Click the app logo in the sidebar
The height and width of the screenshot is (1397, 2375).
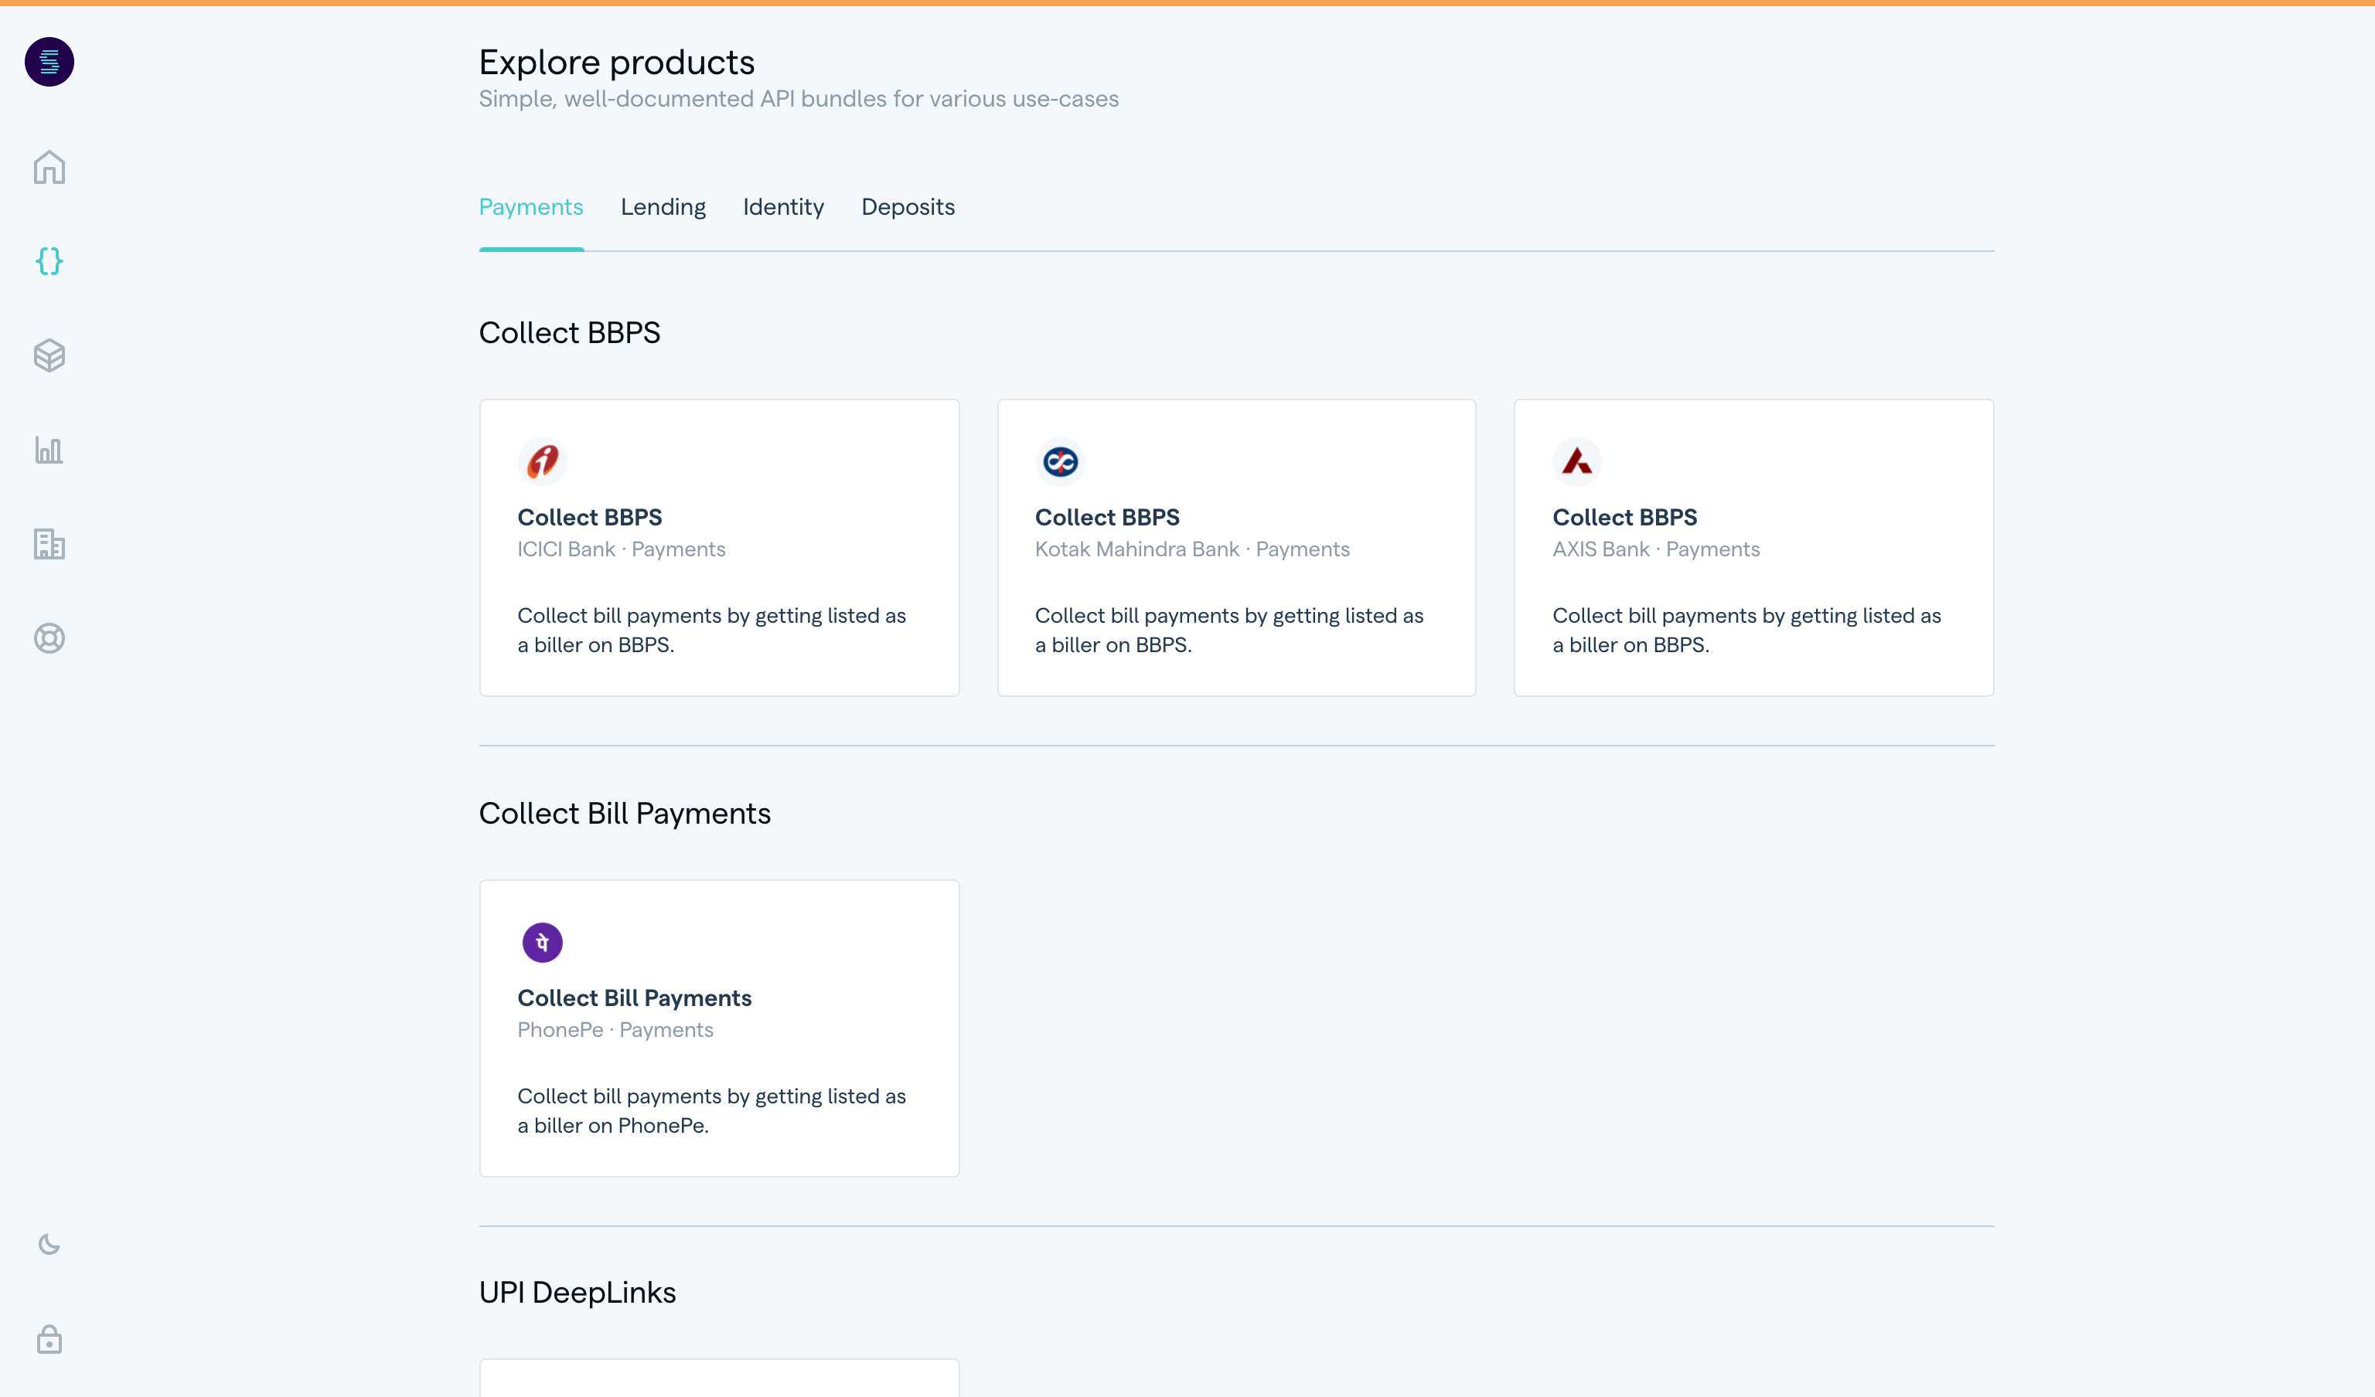pos(49,62)
